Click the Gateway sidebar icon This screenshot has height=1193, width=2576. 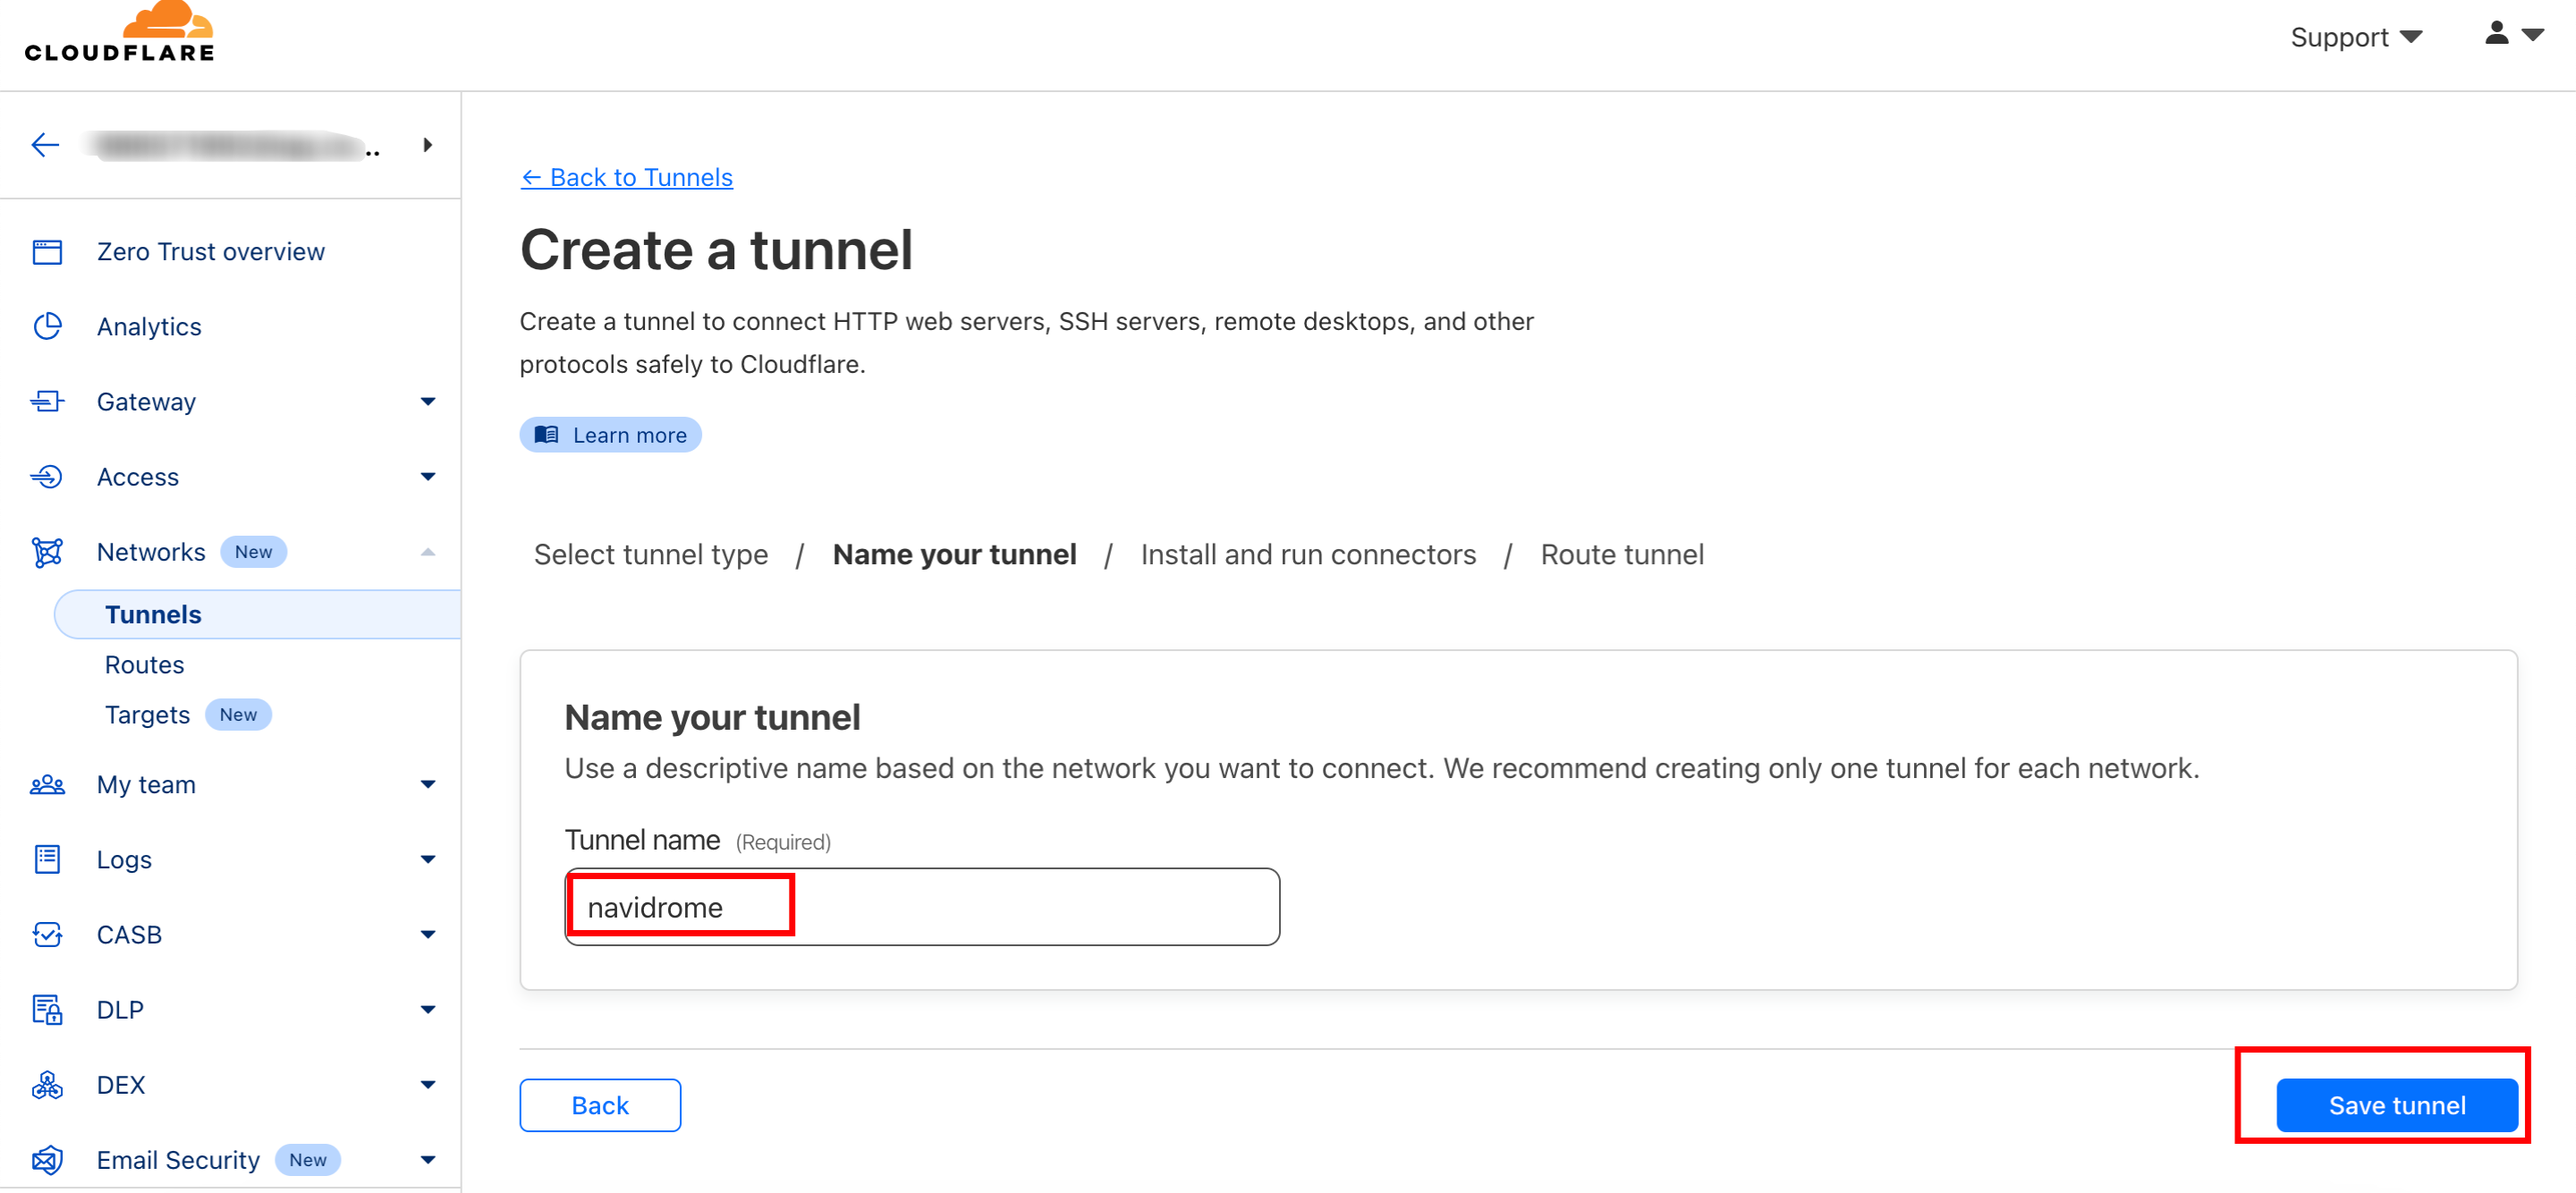click(47, 402)
